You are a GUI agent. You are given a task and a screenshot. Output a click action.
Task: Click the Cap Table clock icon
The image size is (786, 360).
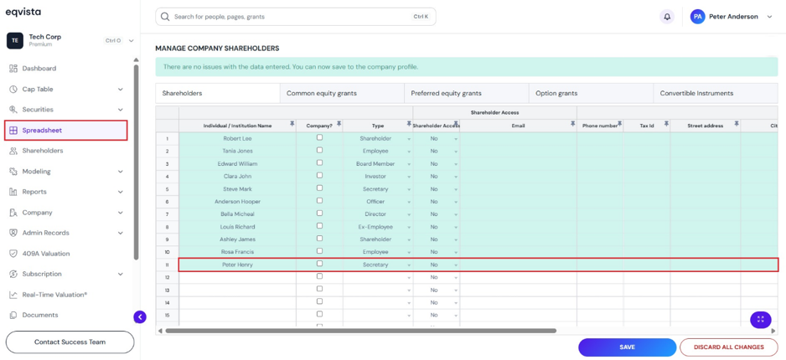pyautogui.click(x=13, y=89)
